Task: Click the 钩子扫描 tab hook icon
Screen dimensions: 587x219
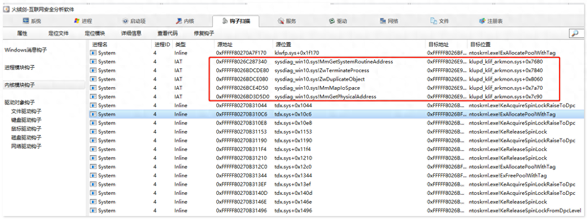Action: [225, 21]
